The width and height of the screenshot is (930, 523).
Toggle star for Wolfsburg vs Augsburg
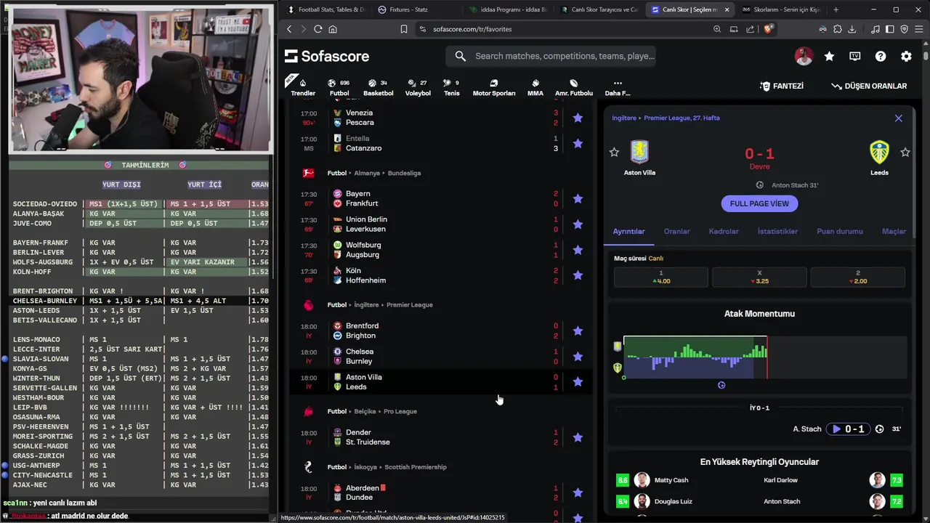coord(578,250)
